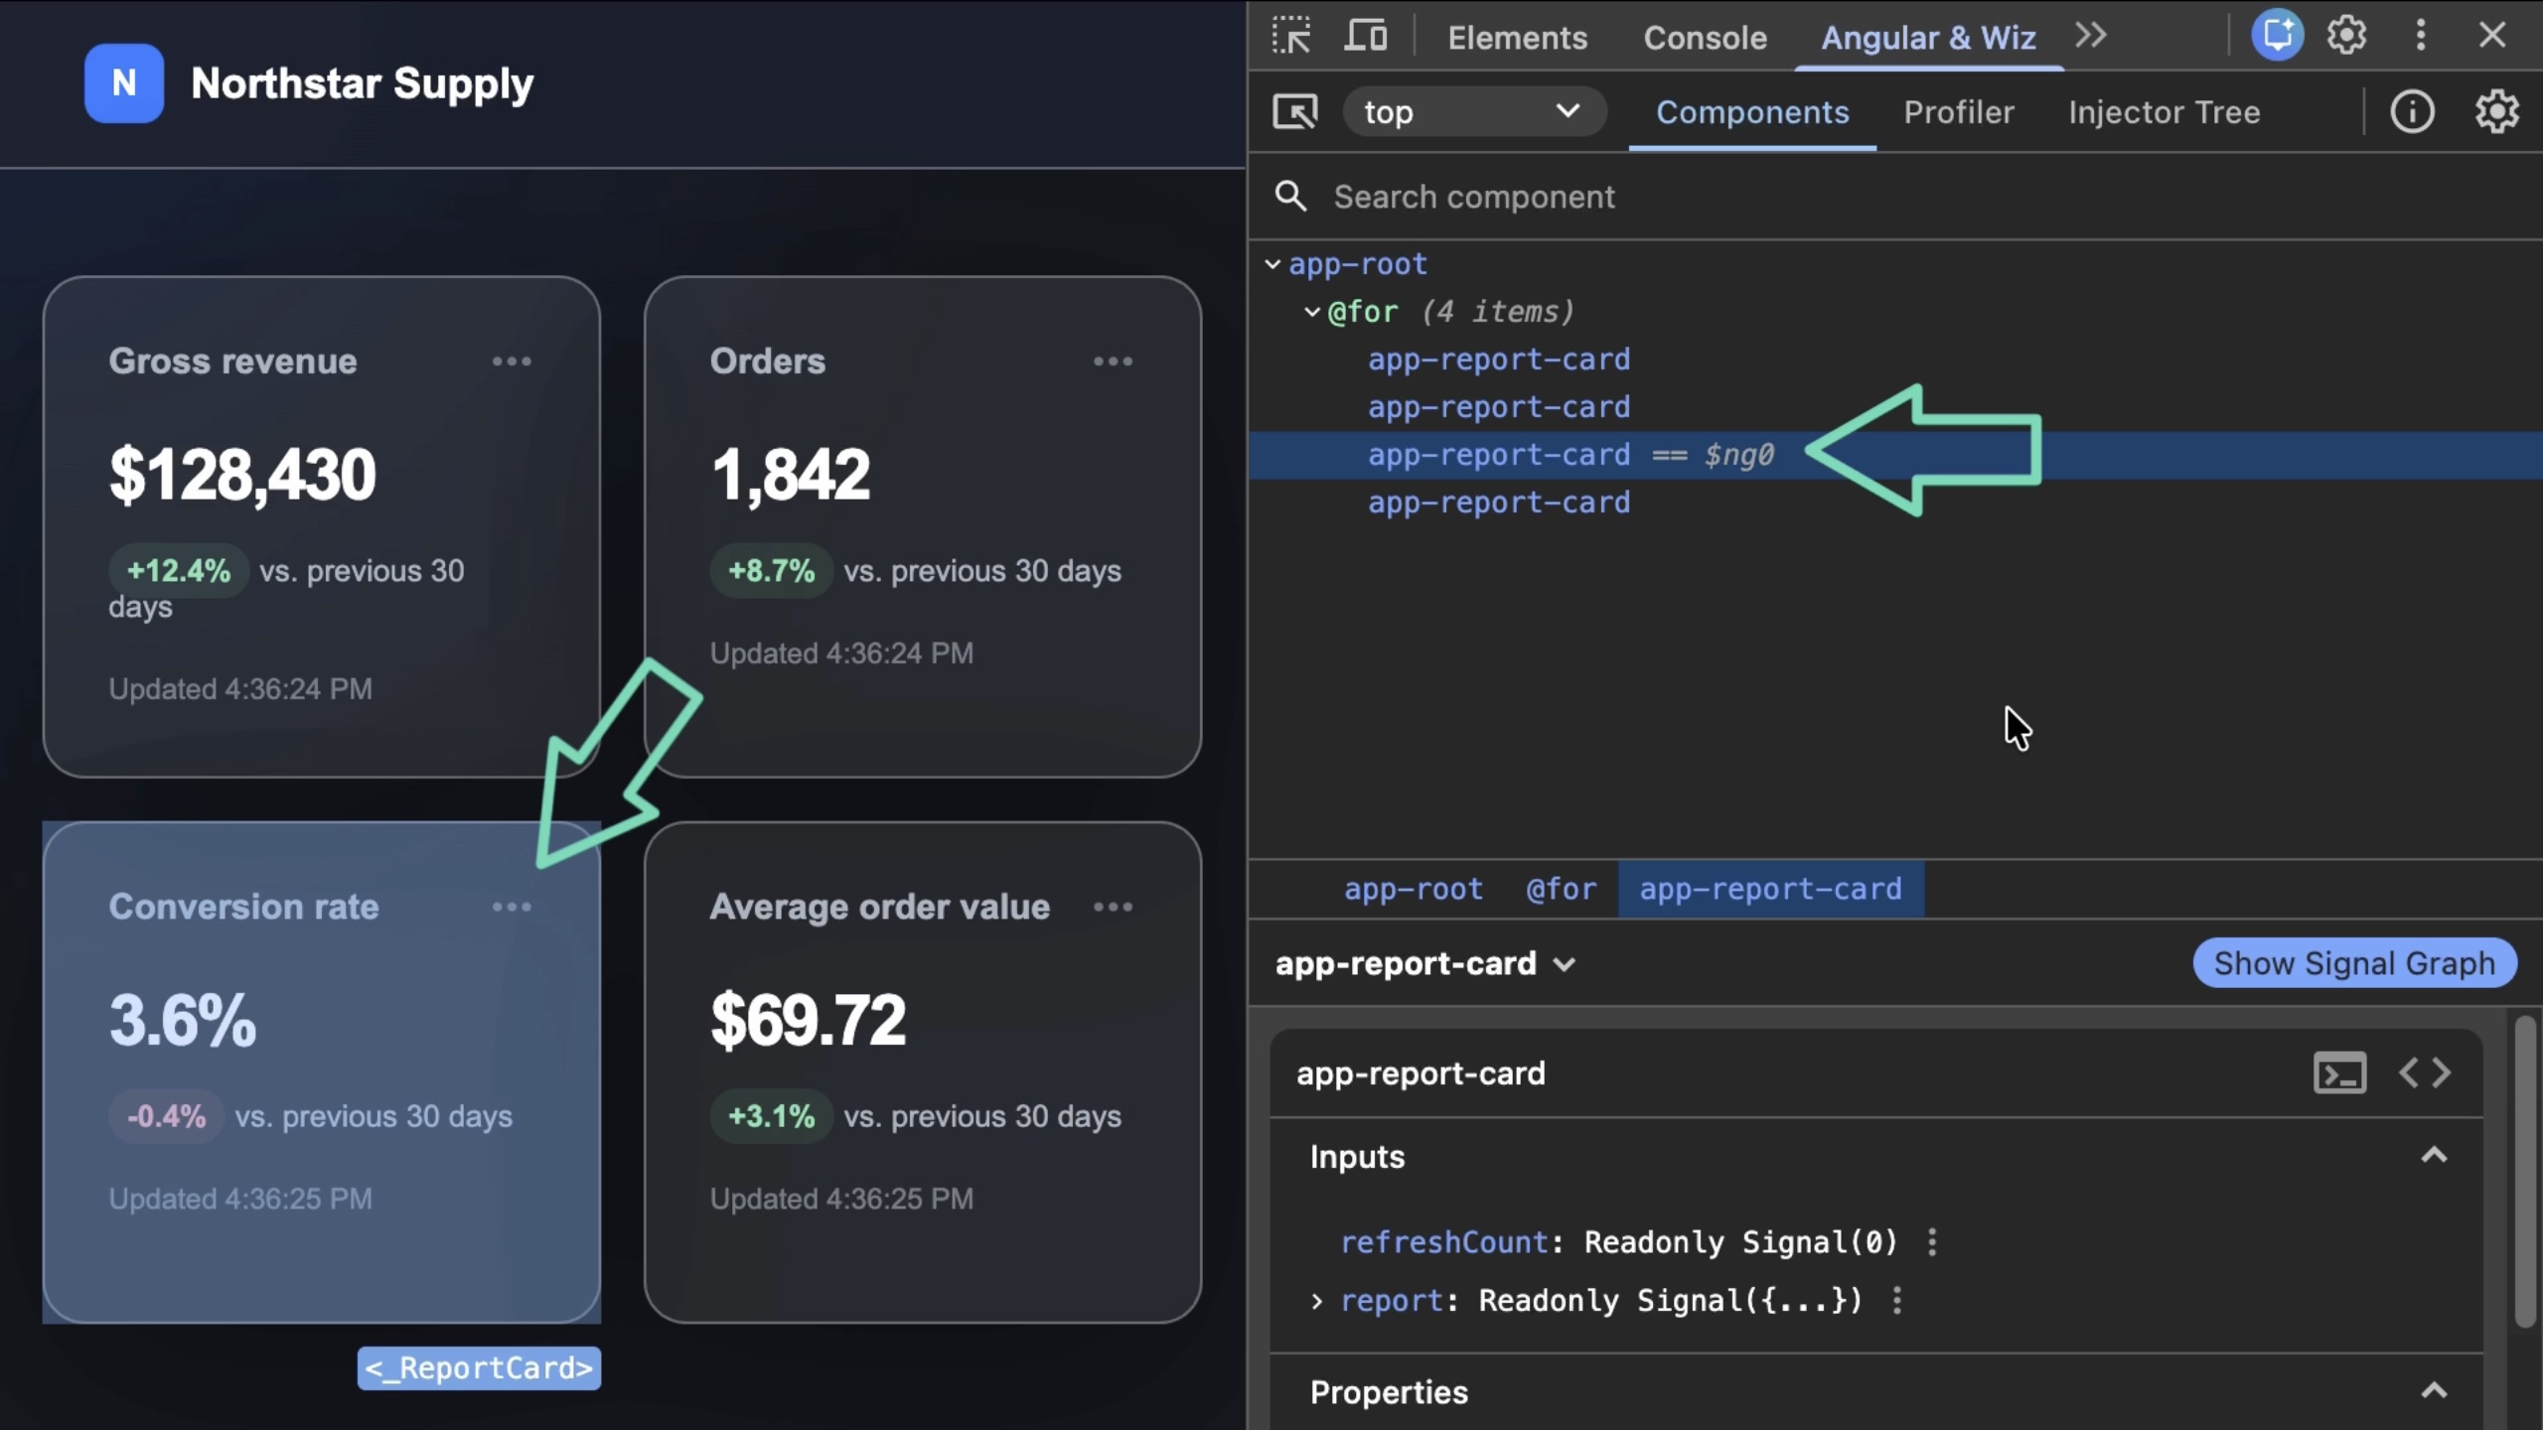Expand the app-report-card heading dropdown chevron

[x=1565, y=964]
